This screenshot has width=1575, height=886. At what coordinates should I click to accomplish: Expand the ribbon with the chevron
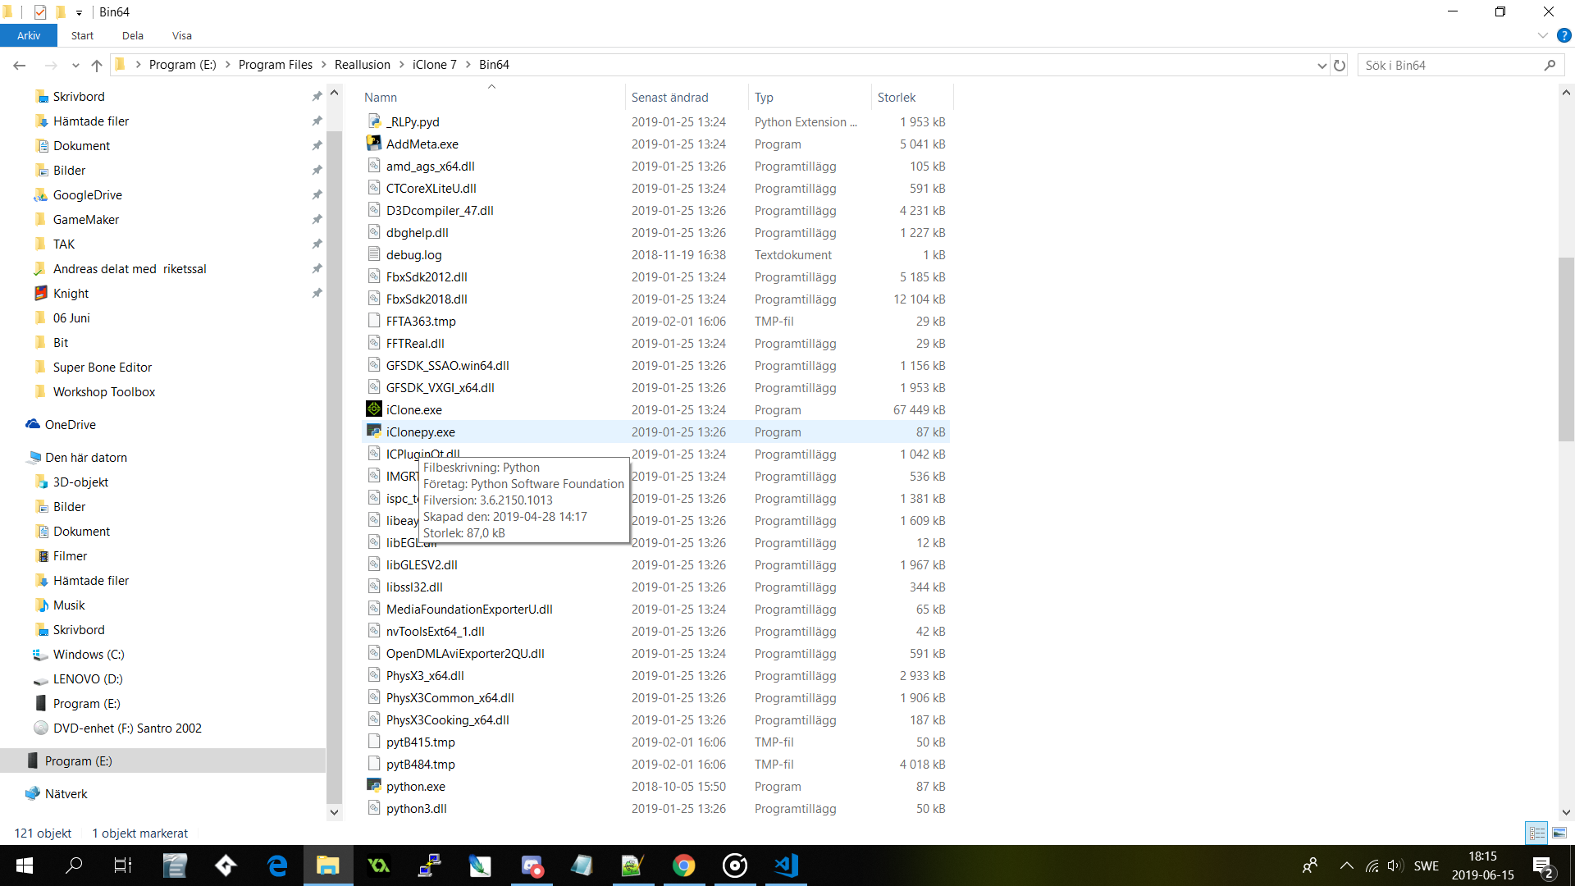[1542, 35]
